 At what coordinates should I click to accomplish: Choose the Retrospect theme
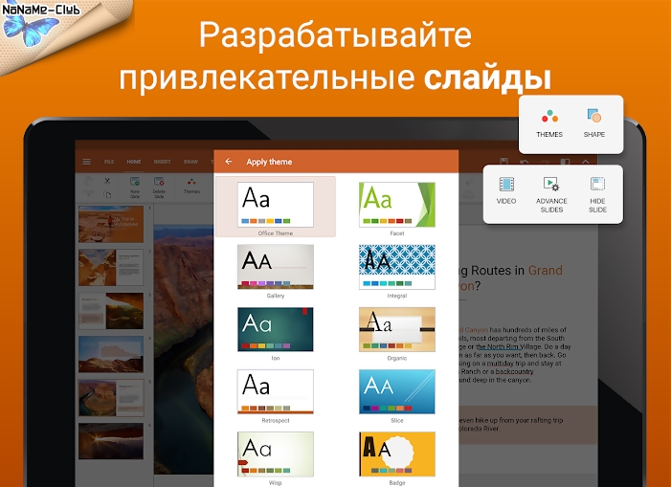[276, 391]
